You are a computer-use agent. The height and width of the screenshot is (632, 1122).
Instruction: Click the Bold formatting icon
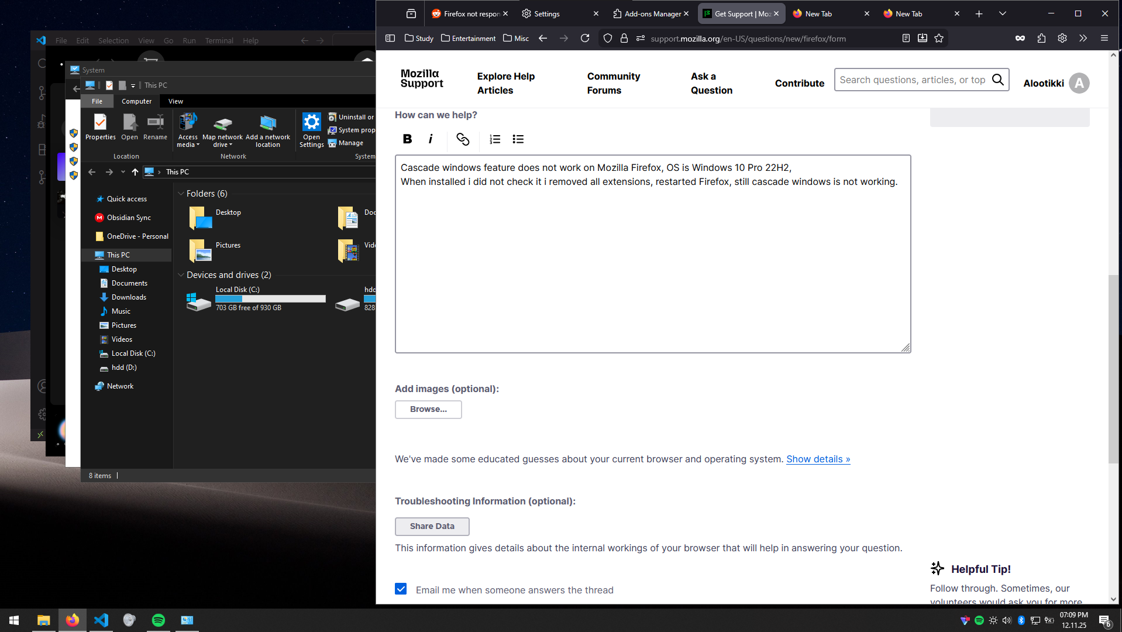pyautogui.click(x=407, y=139)
